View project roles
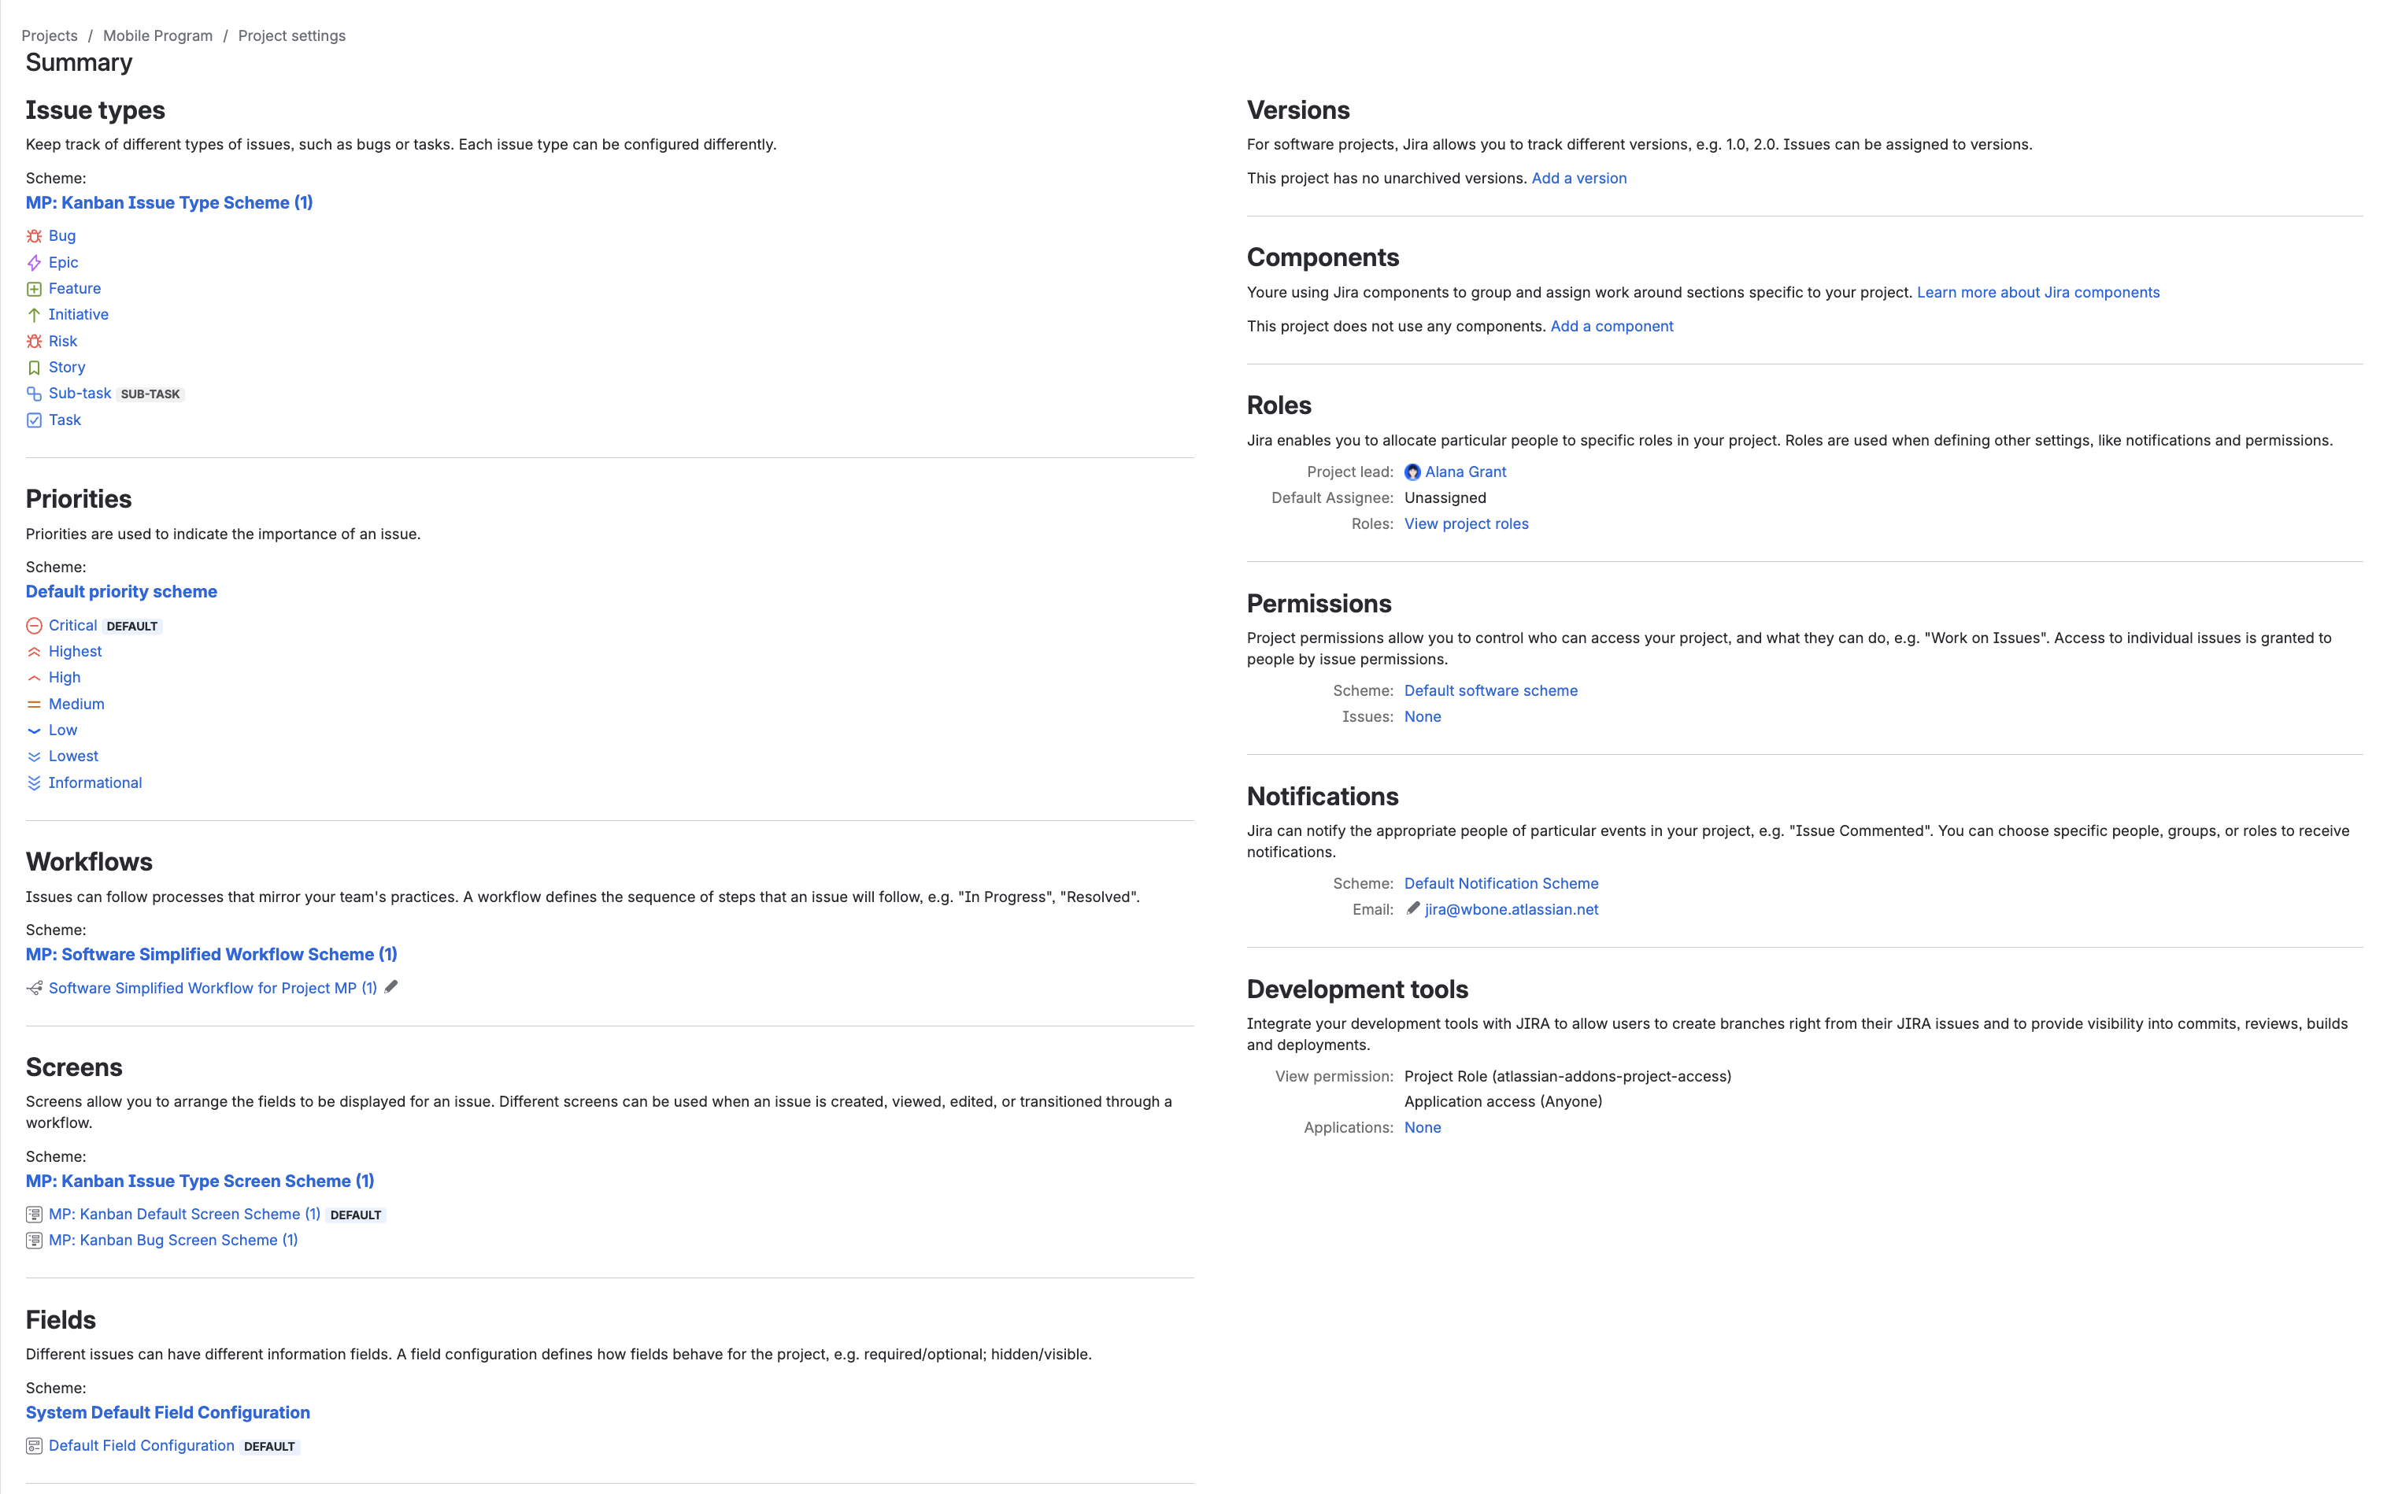Viewport: 2387px width, 1494px height. 1466,523
